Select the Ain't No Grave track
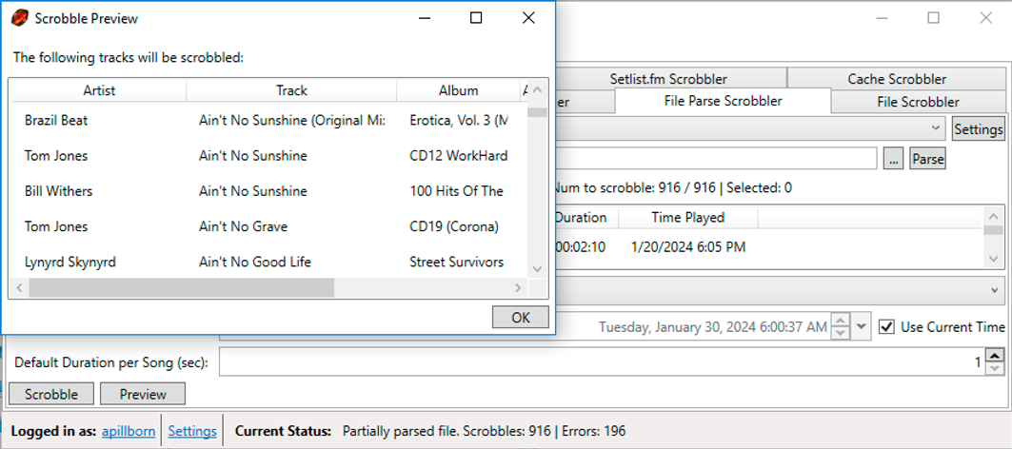 tap(244, 227)
